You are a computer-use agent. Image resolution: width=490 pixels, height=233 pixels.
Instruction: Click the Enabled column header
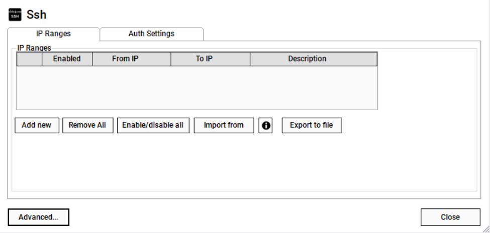[67, 59]
